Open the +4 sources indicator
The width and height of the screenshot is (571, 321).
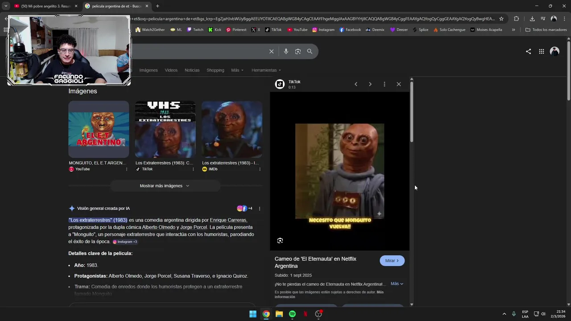[244, 208]
